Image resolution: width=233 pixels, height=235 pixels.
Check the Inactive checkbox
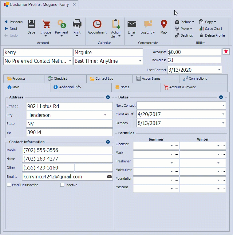point(62,185)
